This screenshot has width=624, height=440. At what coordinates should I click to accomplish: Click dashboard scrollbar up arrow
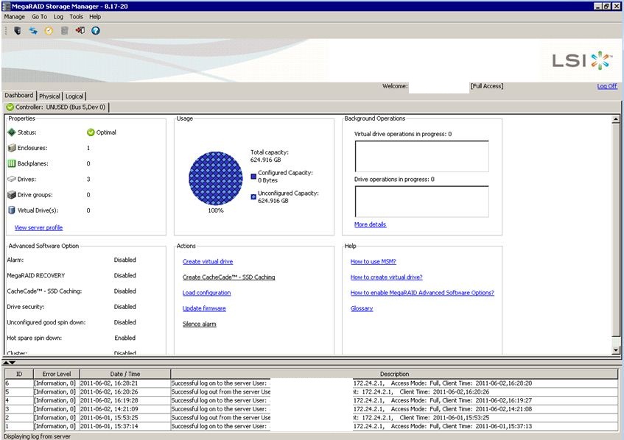point(616,119)
